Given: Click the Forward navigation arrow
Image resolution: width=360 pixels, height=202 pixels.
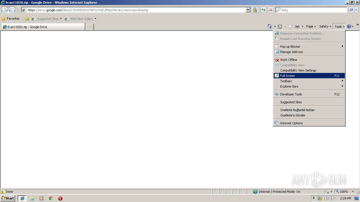Looking at the screenshot, I should click(12, 10).
